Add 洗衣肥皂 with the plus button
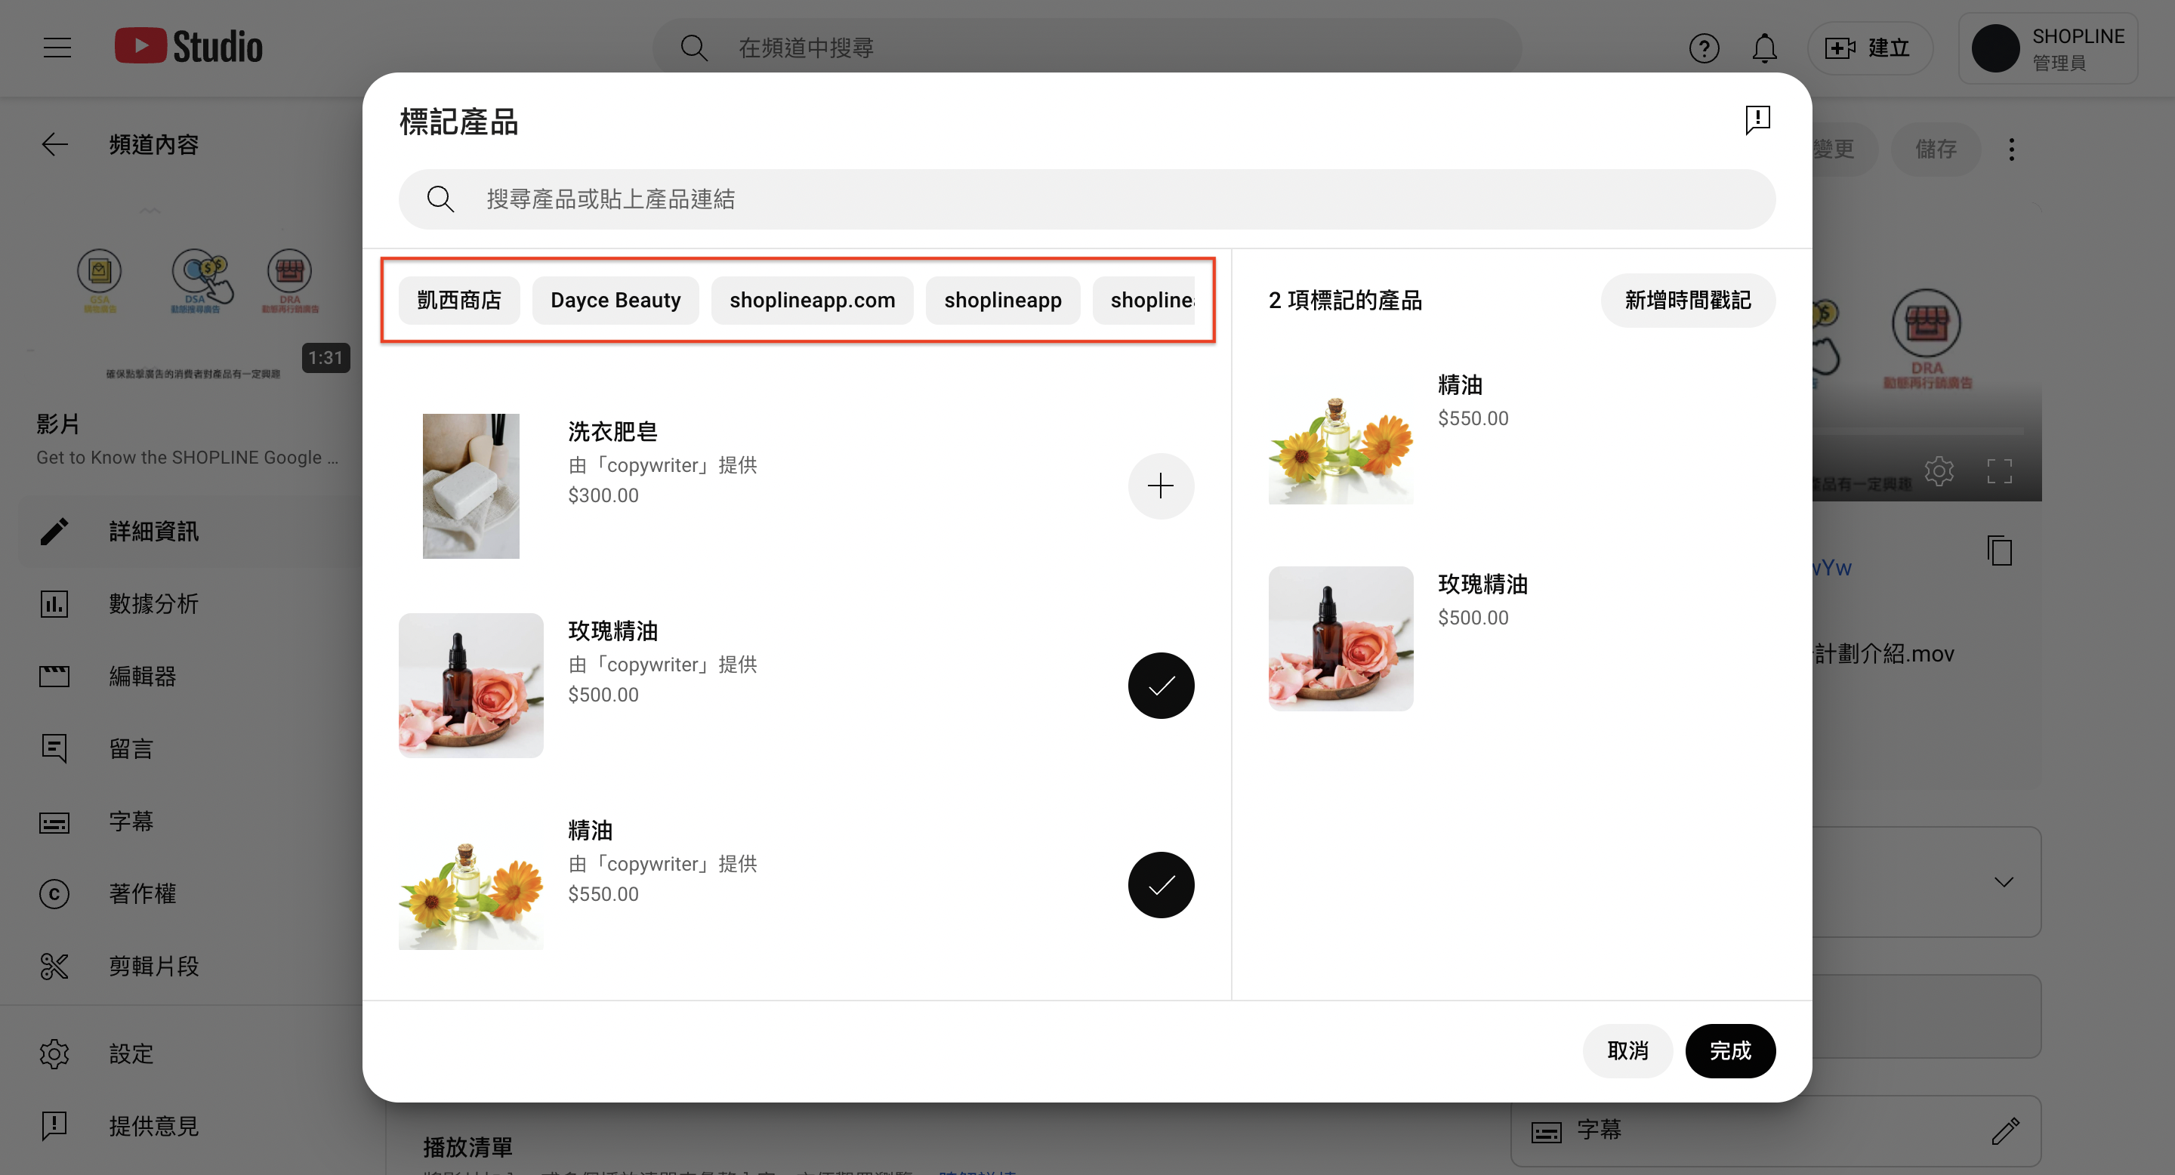2175x1175 pixels. [x=1161, y=486]
